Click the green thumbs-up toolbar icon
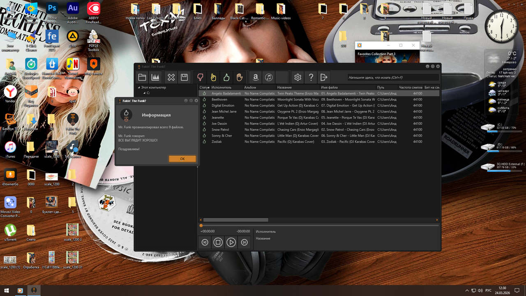Viewport: 526px width, 296px height. (226, 77)
